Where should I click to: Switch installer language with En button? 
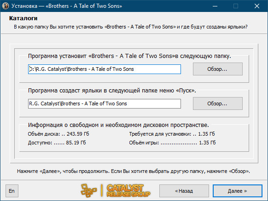coord(12,191)
